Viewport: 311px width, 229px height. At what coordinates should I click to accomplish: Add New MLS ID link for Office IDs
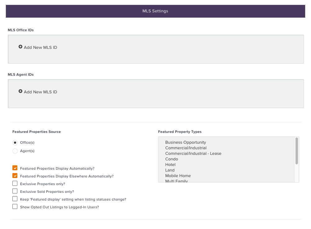(x=40, y=48)
